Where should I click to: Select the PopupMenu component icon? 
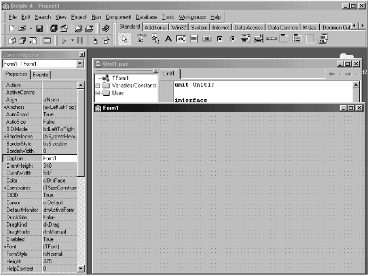(155, 39)
